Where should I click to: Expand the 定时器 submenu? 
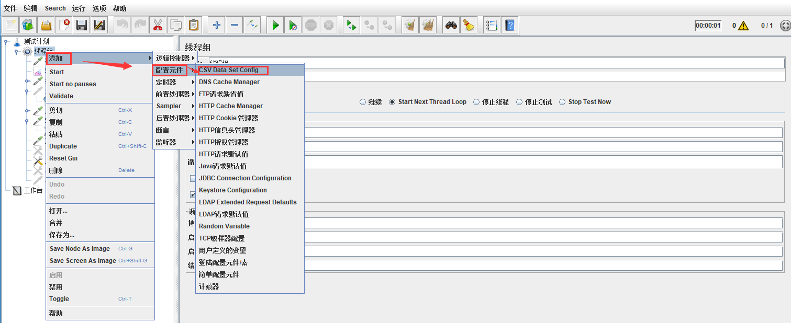174,82
